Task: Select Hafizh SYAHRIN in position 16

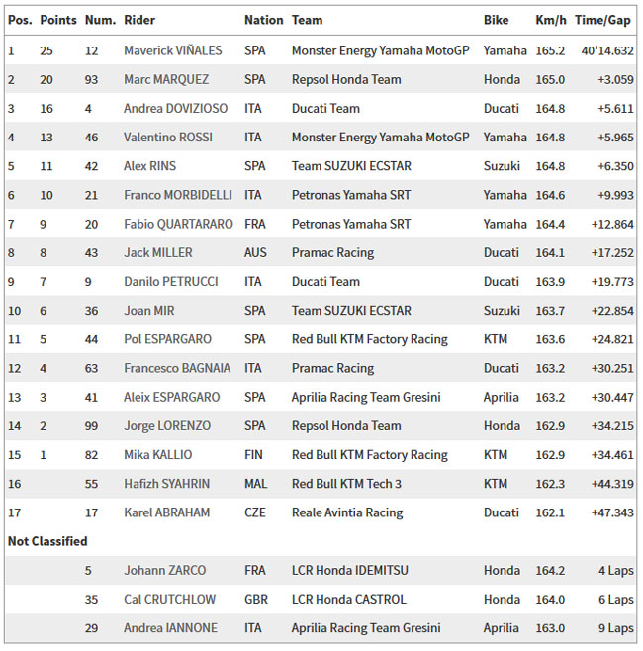Action: (x=166, y=484)
